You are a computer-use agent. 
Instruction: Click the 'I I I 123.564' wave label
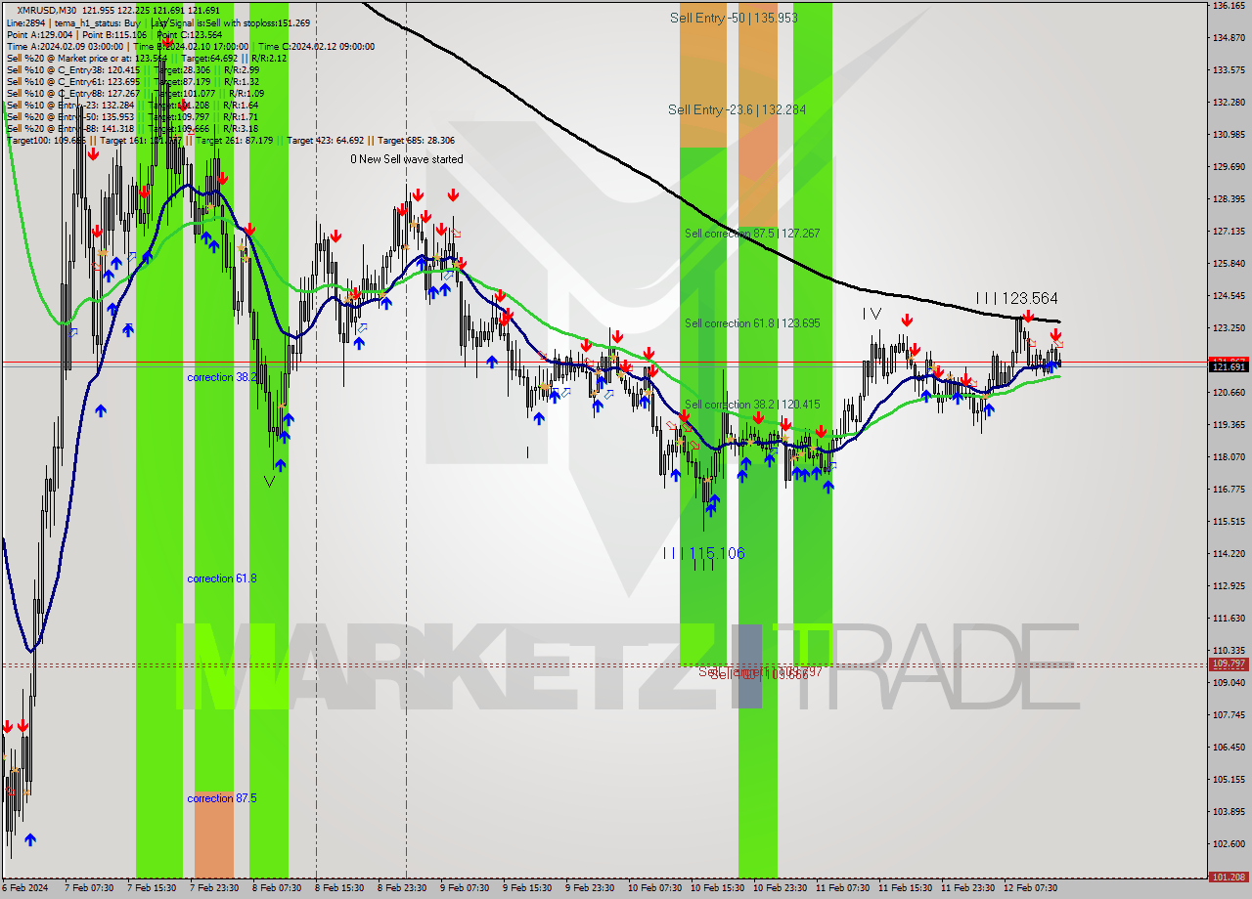pos(1016,298)
